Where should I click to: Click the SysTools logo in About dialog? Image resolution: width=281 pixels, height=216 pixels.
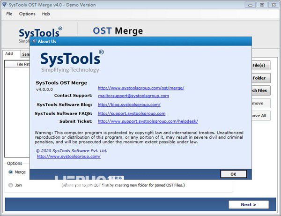[72, 61]
